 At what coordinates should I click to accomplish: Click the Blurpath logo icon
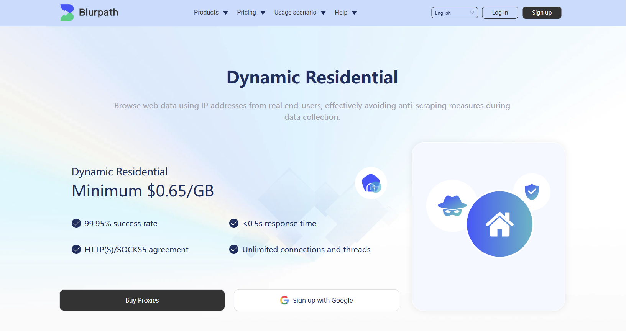(67, 13)
